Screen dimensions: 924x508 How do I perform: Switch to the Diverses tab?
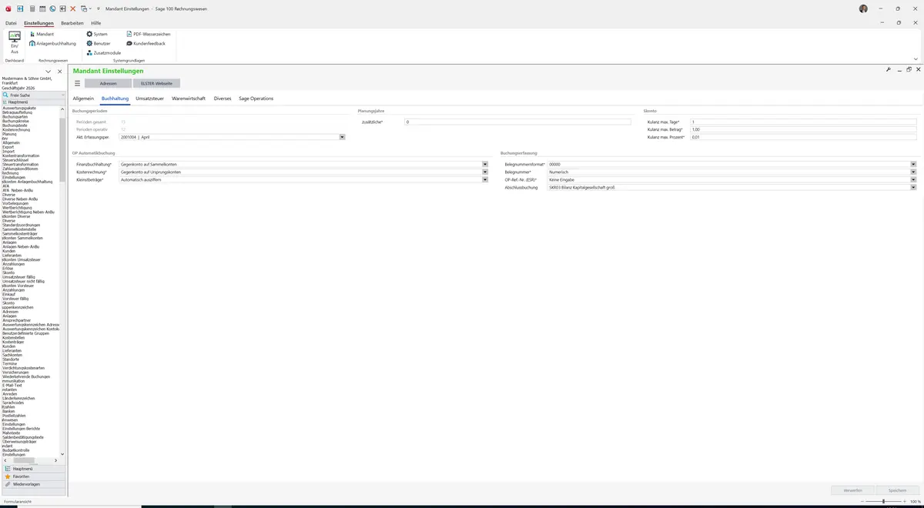tap(223, 99)
